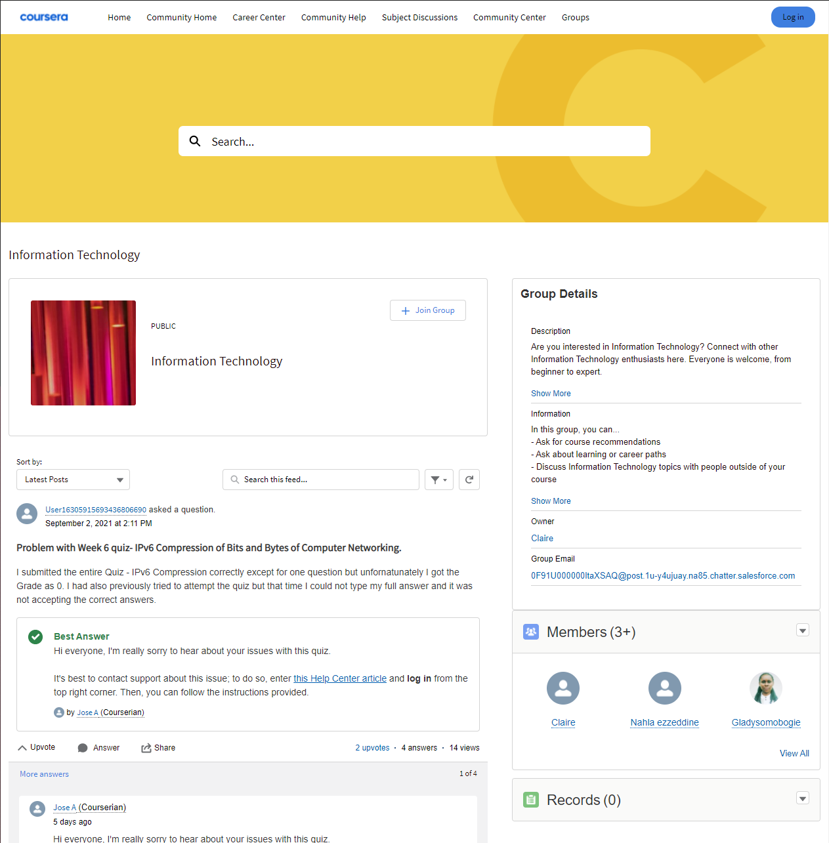The image size is (829, 843).
Task: Open Subject Discussions
Action: [420, 18]
